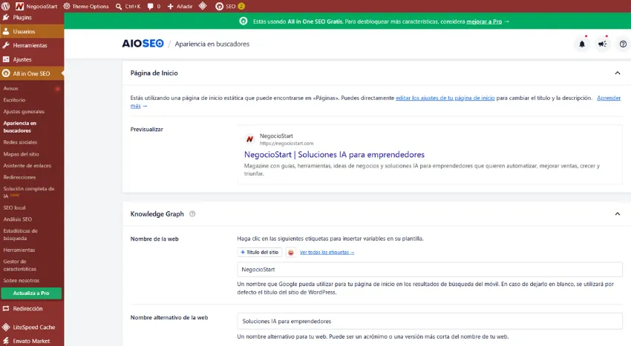The image size is (631, 346).
Task: Click the AIOSEO logo
Action: pyautogui.click(x=143, y=44)
